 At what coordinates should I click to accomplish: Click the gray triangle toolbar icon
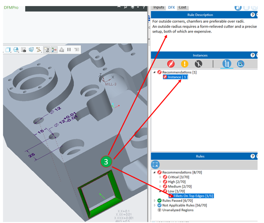coord(62,50)
